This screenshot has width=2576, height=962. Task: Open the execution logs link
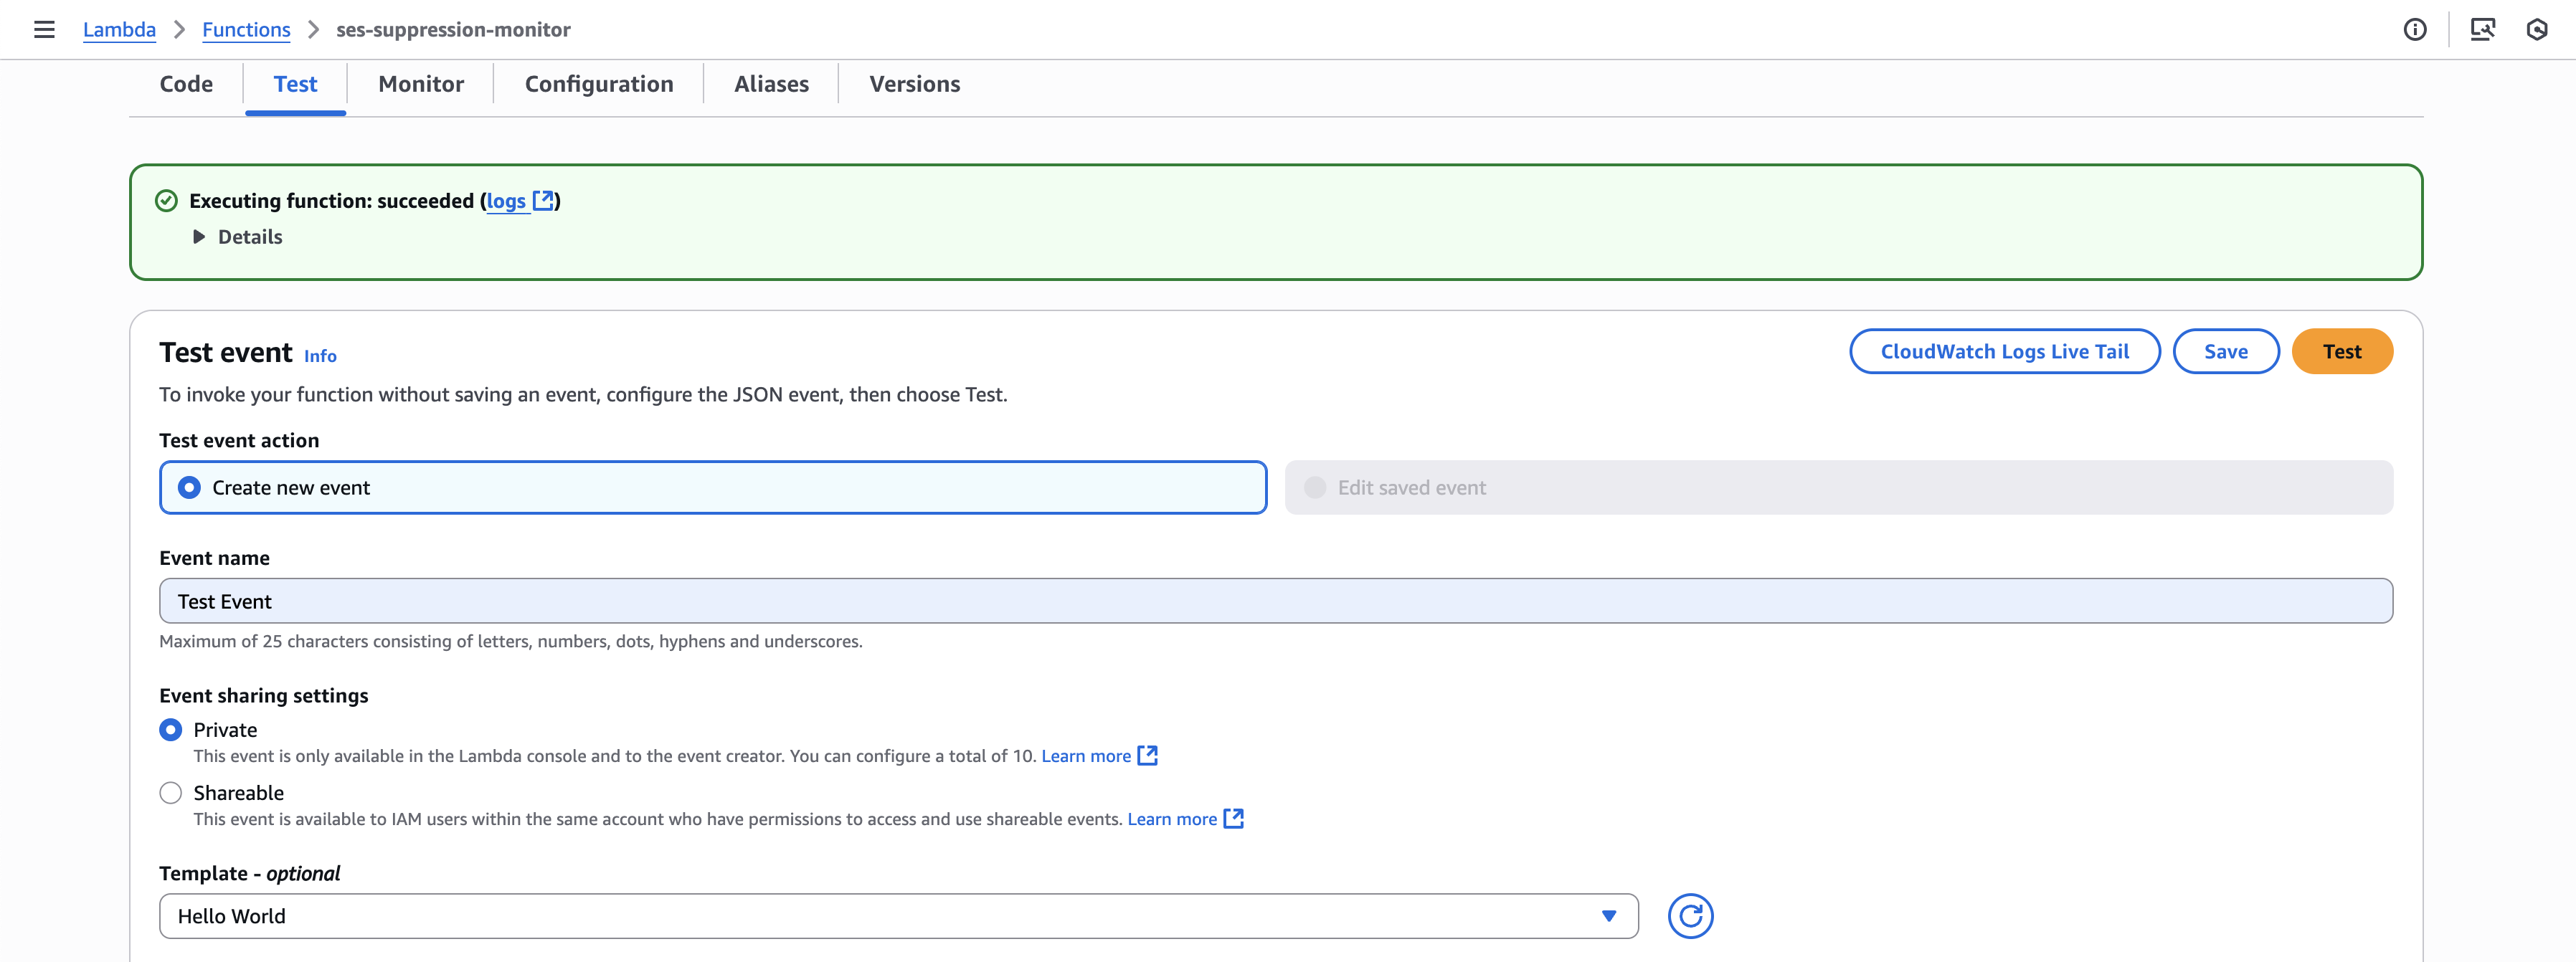(506, 201)
